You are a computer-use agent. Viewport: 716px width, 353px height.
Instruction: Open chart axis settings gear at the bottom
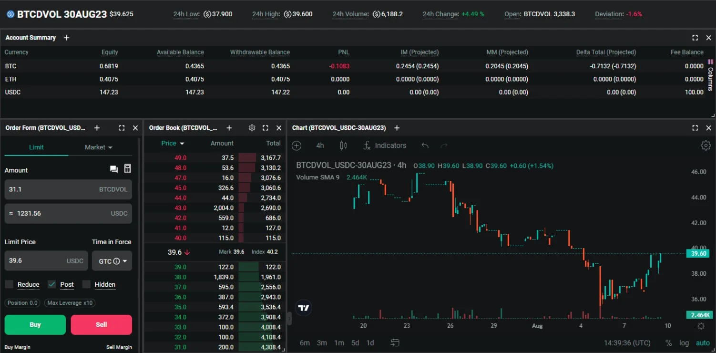[x=701, y=326]
